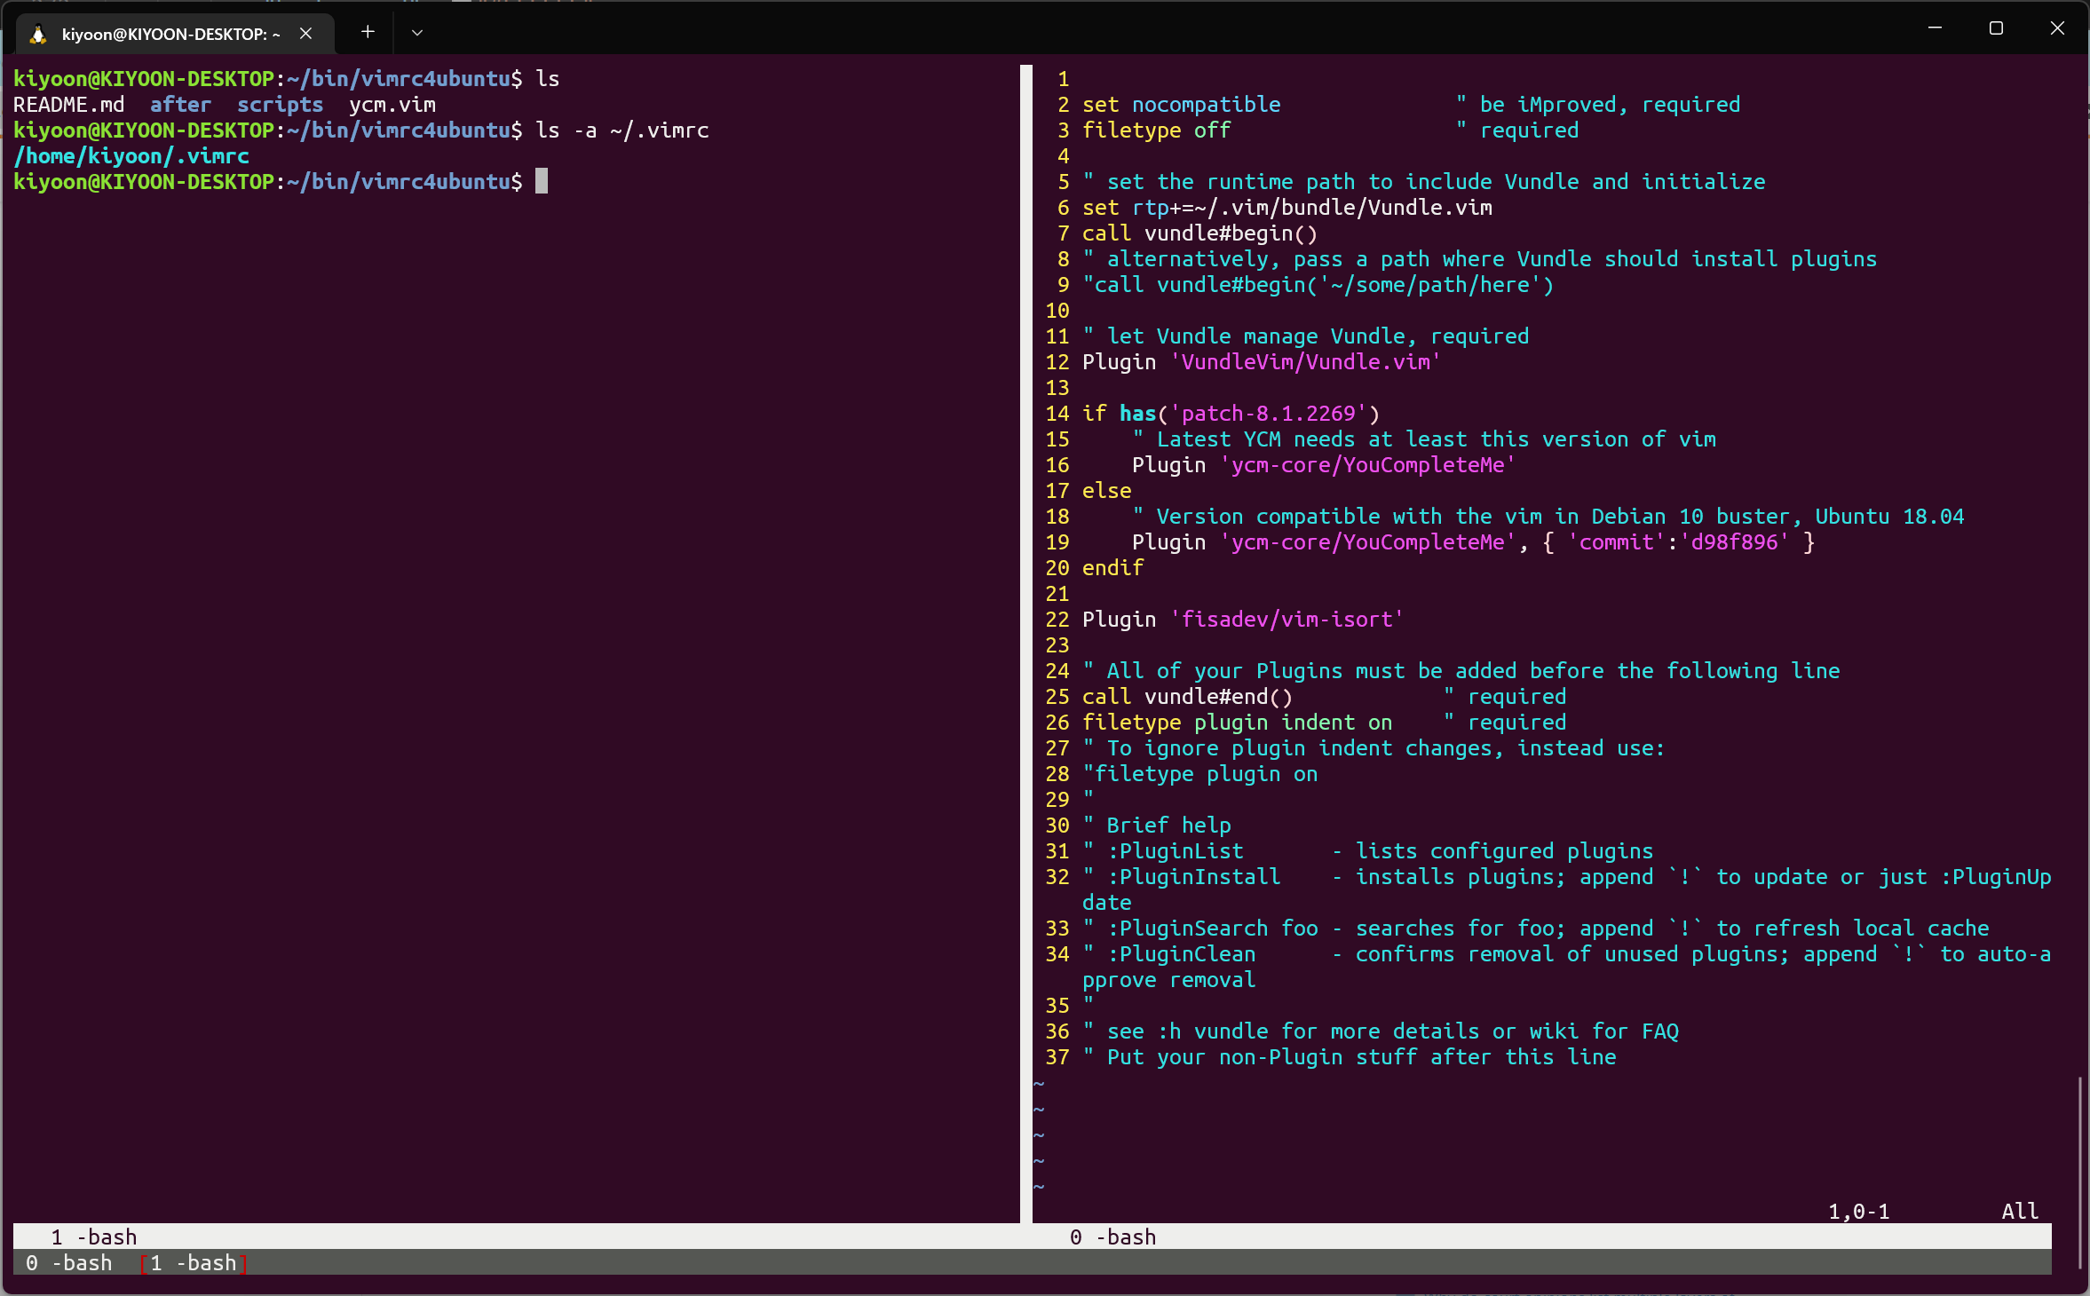The image size is (2090, 1296).
Task: Click the Linux penguin icon on the terminal tab
Action: click(38, 34)
